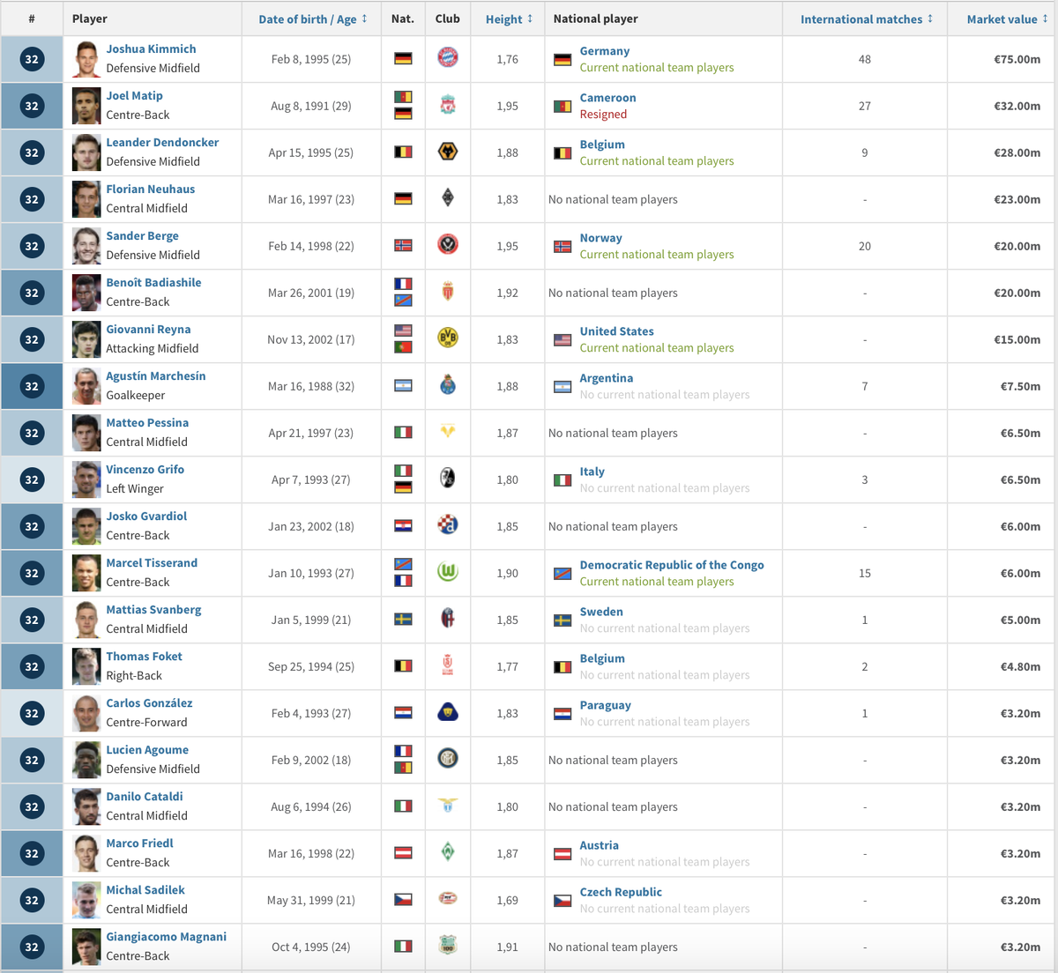Open Democratic Republic of the Congo link
1058x973 pixels.
click(672, 565)
